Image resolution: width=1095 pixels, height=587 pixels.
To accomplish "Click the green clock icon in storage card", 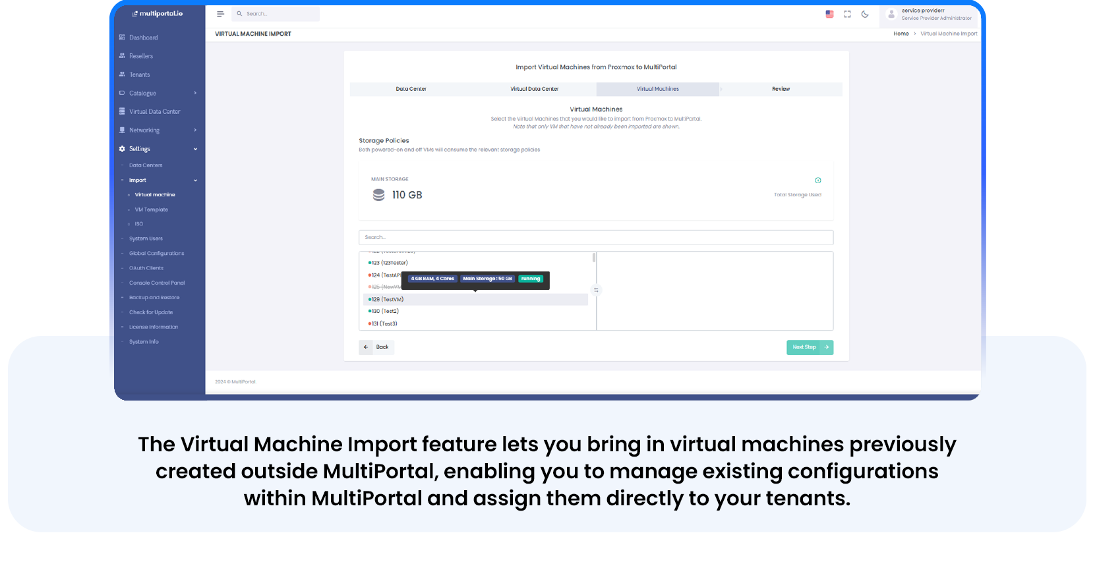I will pos(818,181).
